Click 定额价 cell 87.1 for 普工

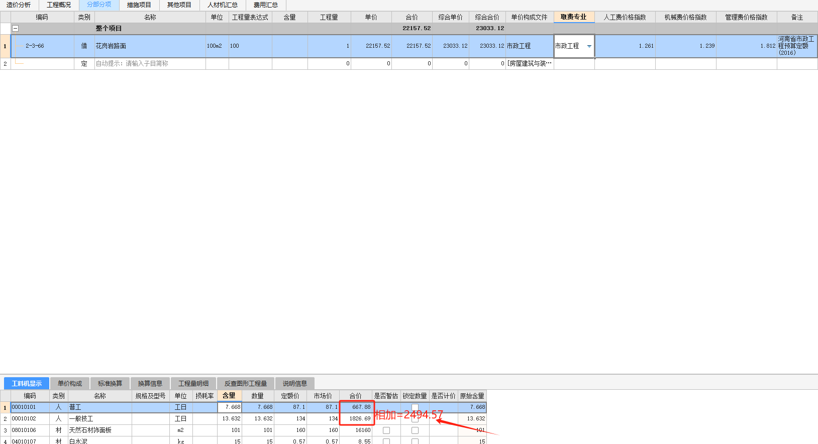pyautogui.click(x=290, y=407)
